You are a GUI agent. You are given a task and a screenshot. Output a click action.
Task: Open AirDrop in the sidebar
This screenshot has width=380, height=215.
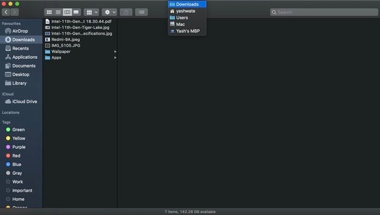click(21, 31)
